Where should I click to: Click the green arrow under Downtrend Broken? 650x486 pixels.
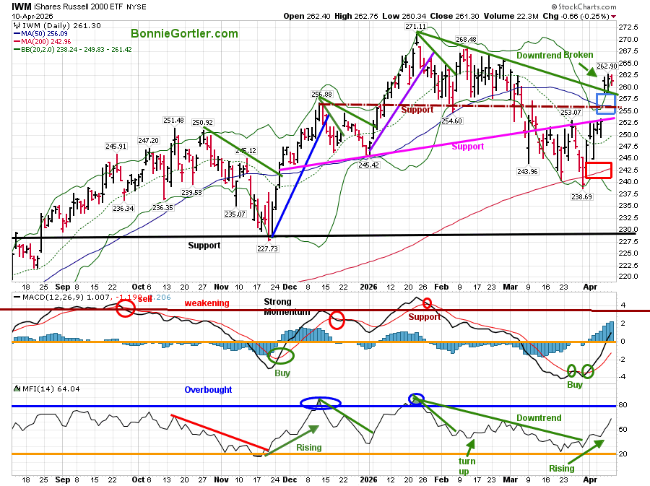tap(589, 69)
